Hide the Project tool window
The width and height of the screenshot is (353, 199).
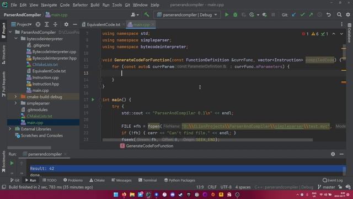(75, 24)
